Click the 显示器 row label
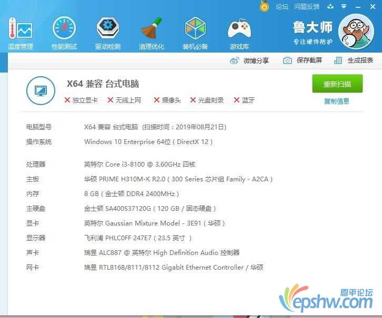382x318 pixels. tap(36, 238)
